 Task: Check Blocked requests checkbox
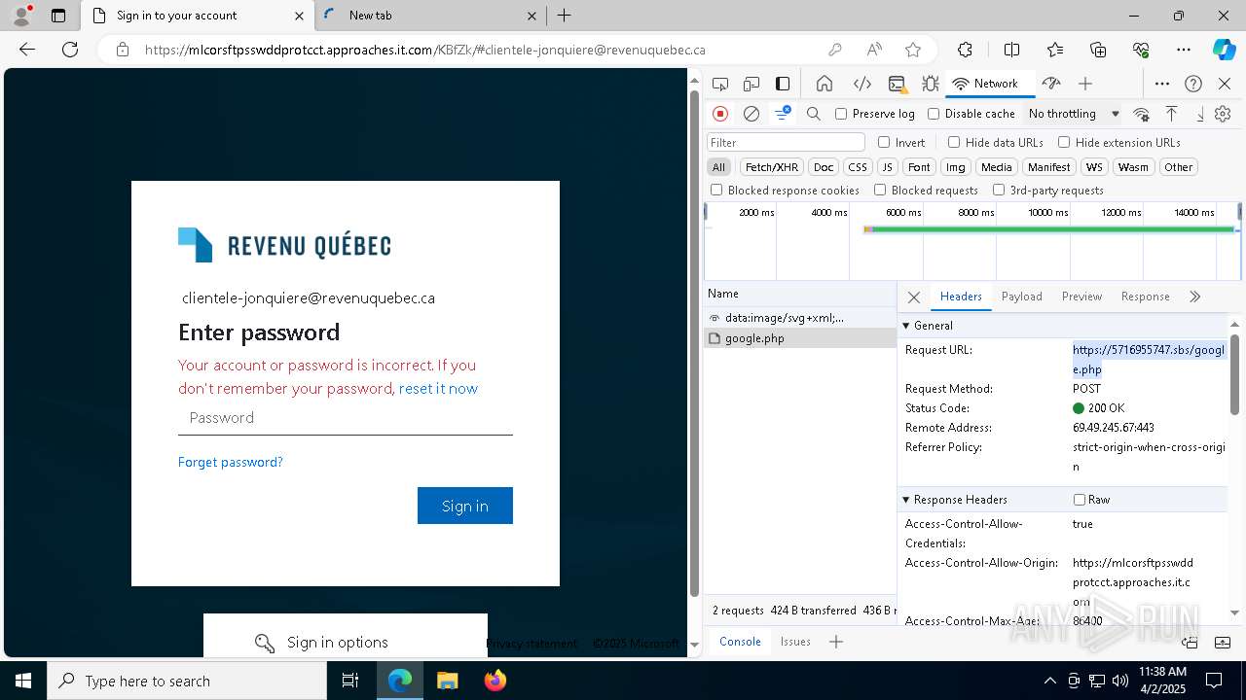[880, 190]
